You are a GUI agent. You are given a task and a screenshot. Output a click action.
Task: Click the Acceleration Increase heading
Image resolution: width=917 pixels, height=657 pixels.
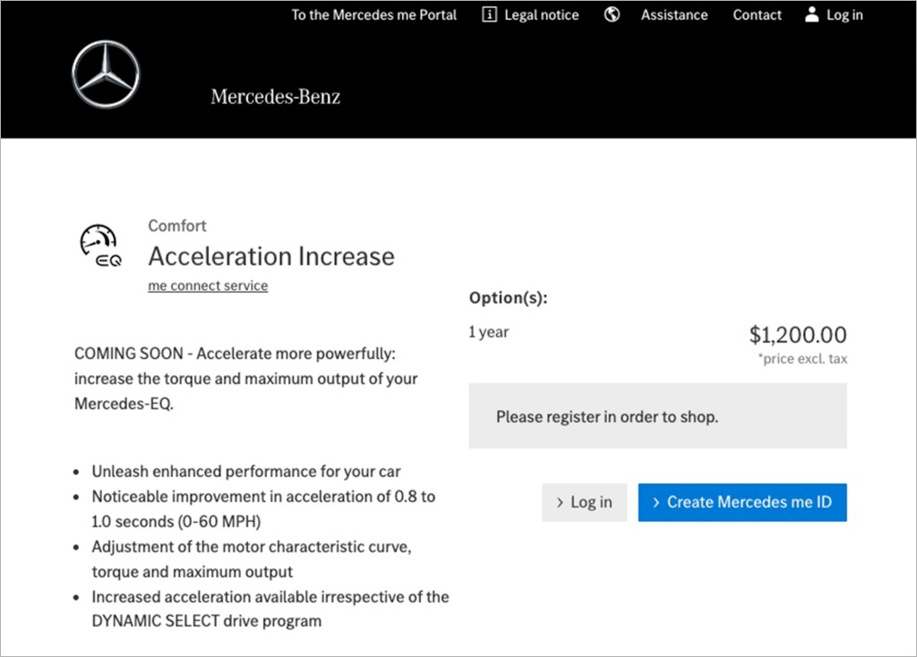271,256
